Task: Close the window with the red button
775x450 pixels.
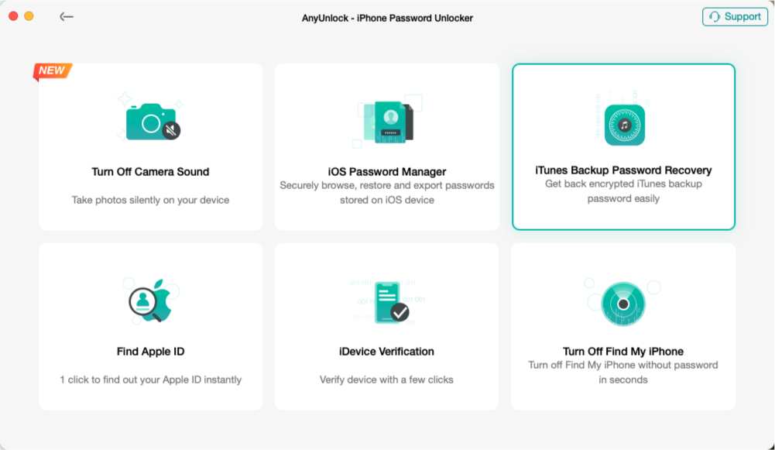Action: pos(13,16)
